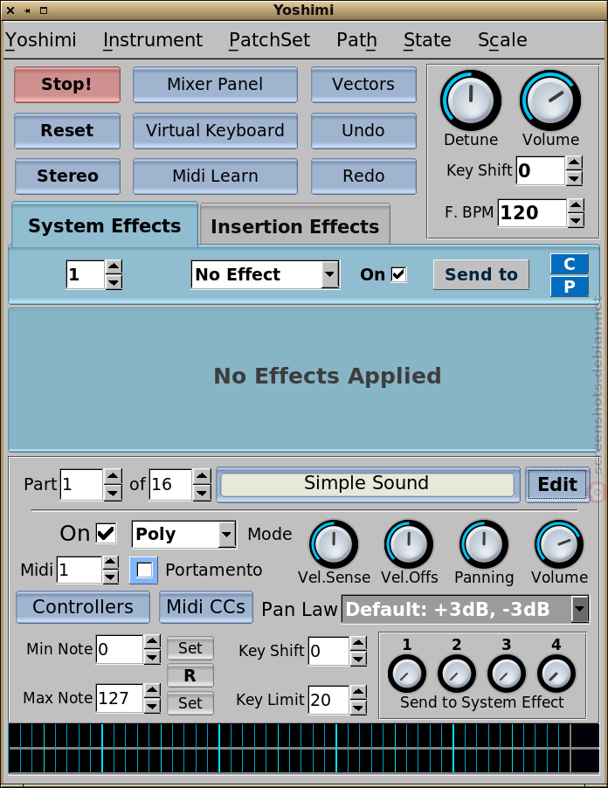This screenshot has width=608, height=788.
Task: Click the red Stop! button
Action: coord(67,85)
